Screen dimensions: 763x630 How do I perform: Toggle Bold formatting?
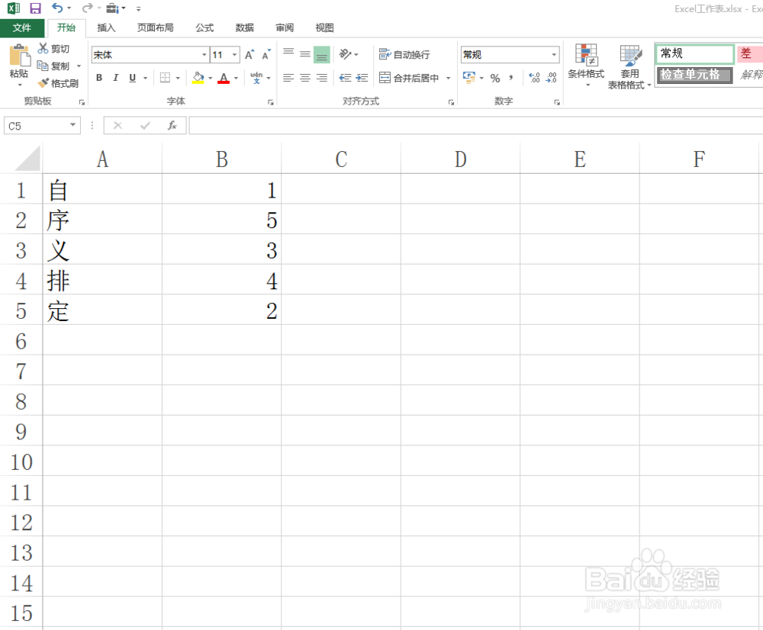99,78
